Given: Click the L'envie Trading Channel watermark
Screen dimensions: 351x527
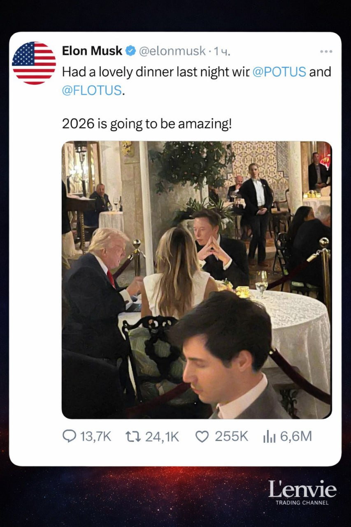Looking at the screenshot, I should coord(303,493).
